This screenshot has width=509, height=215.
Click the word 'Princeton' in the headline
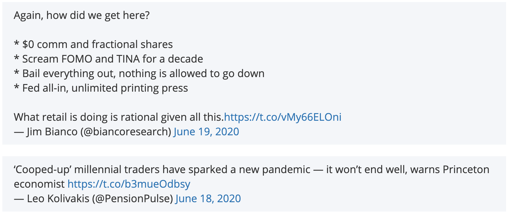click(x=466, y=169)
